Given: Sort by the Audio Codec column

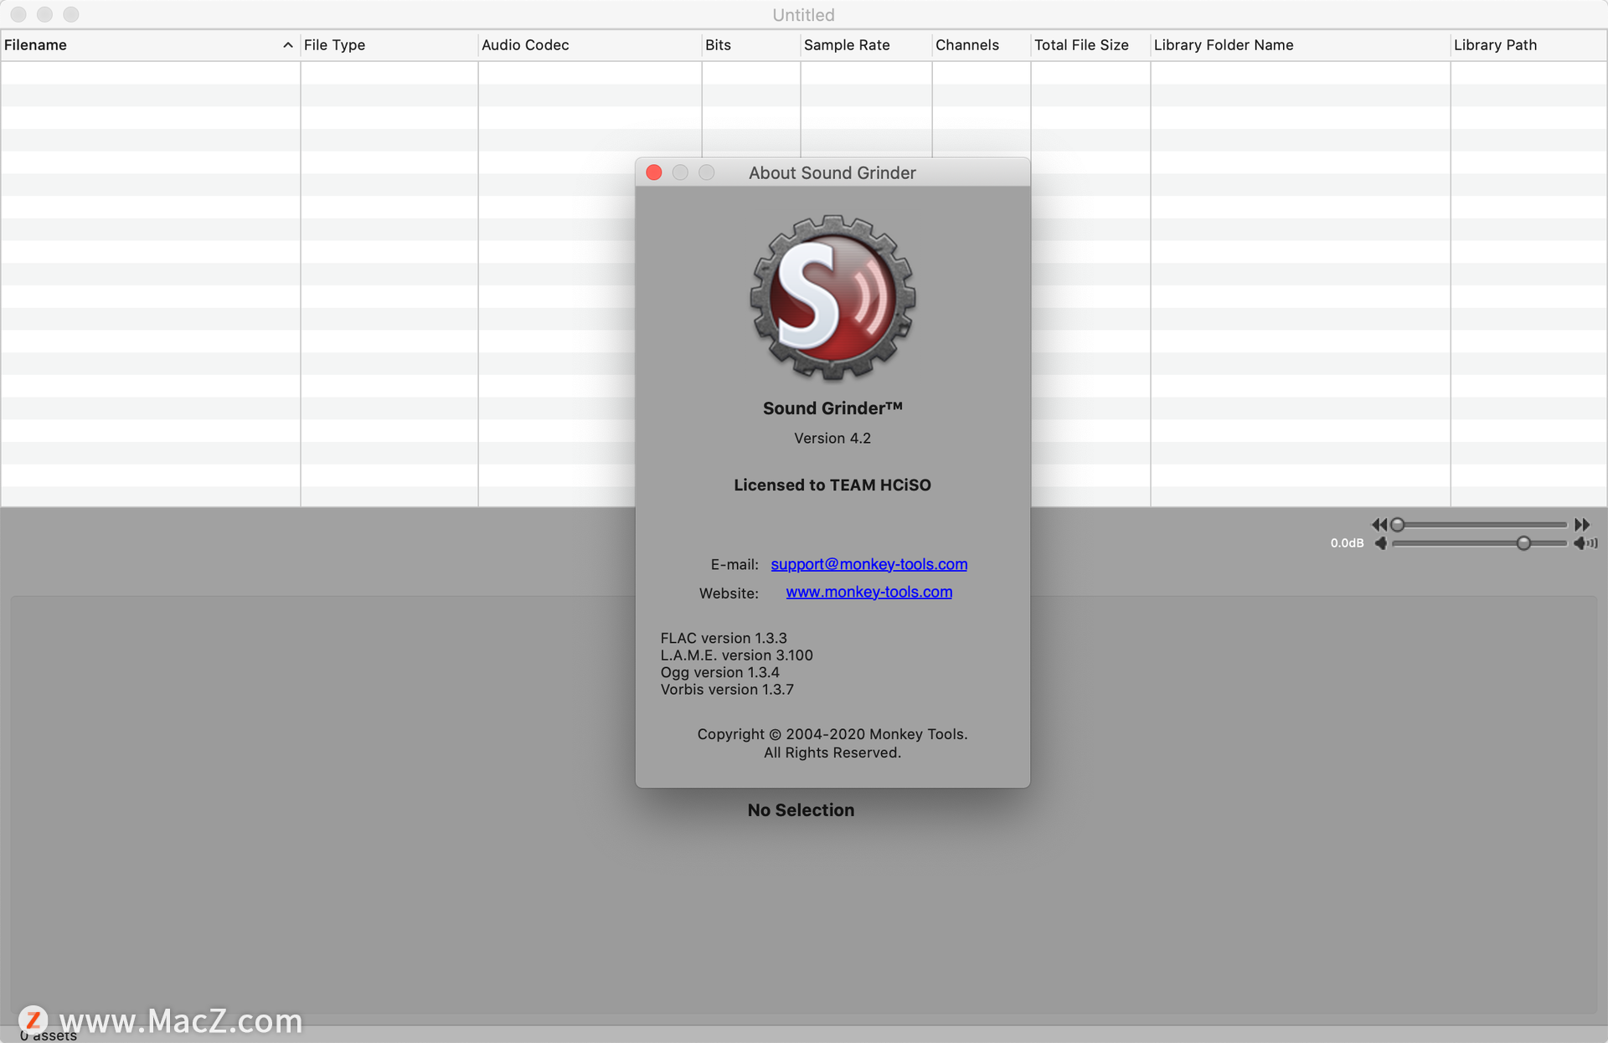Looking at the screenshot, I should [590, 45].
